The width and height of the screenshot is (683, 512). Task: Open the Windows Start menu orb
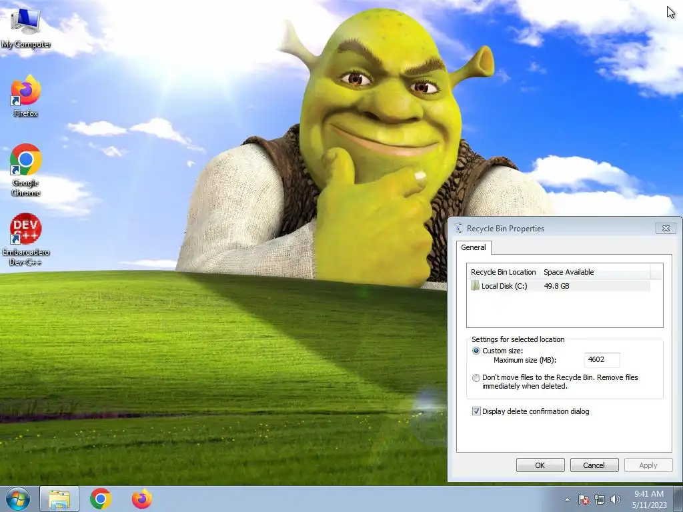[x=18, y=499]
